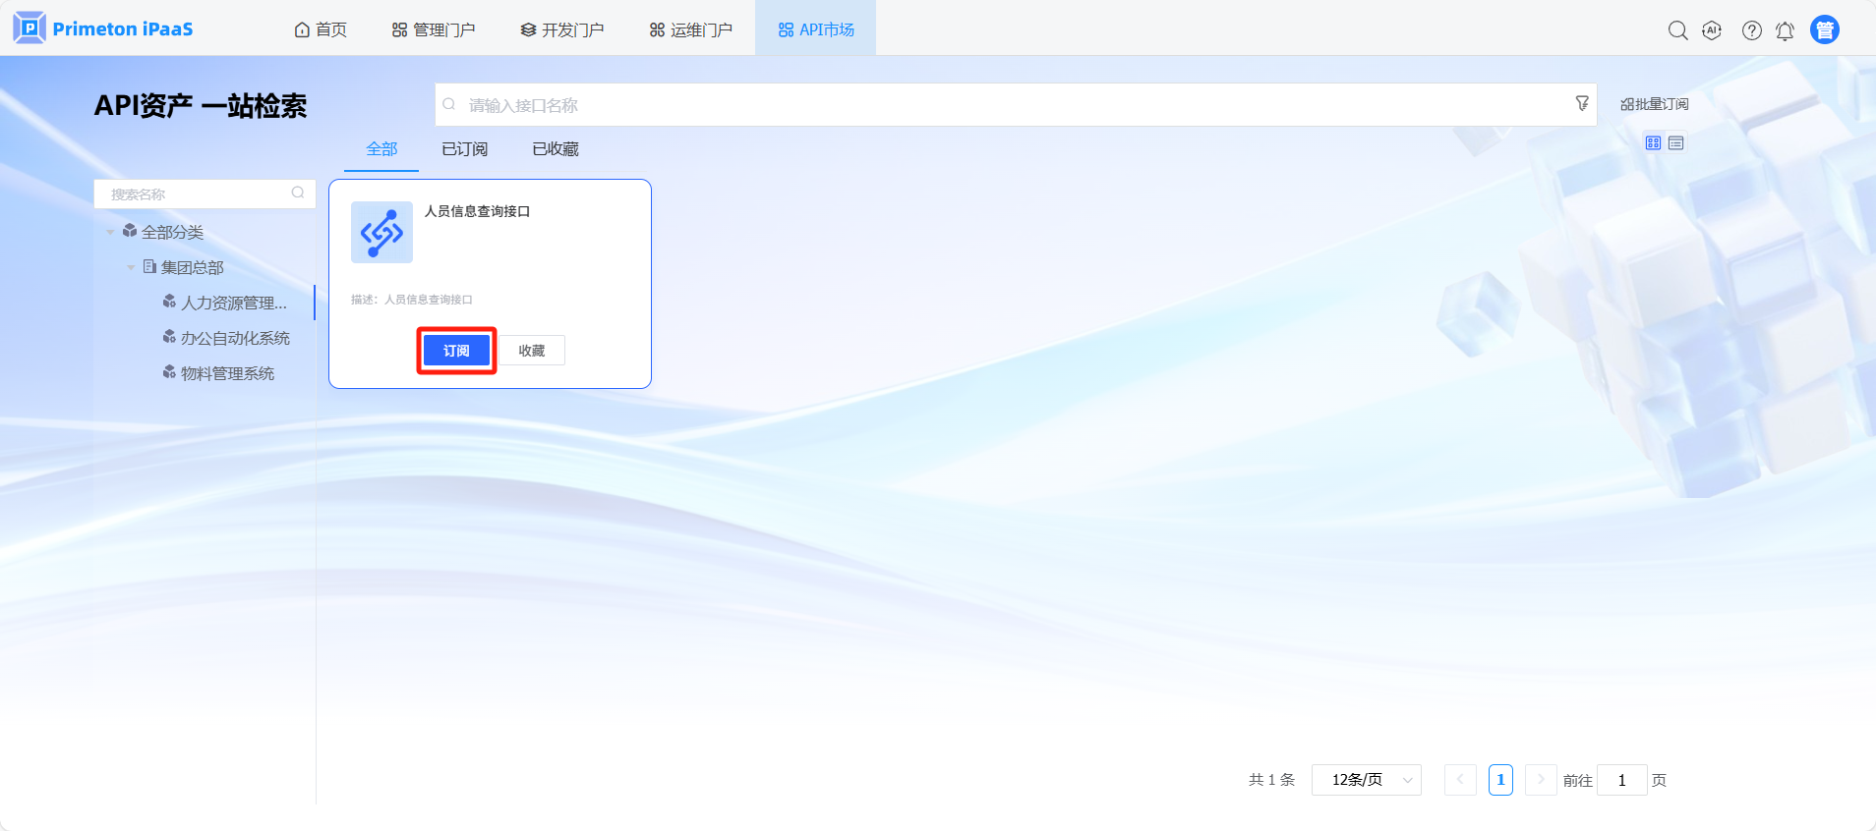Click the 批量订阅 button
The width and height of the screenshot is (1876, 831).
1655,104
